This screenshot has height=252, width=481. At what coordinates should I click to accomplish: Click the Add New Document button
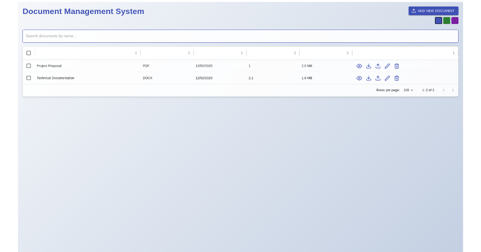433,11
